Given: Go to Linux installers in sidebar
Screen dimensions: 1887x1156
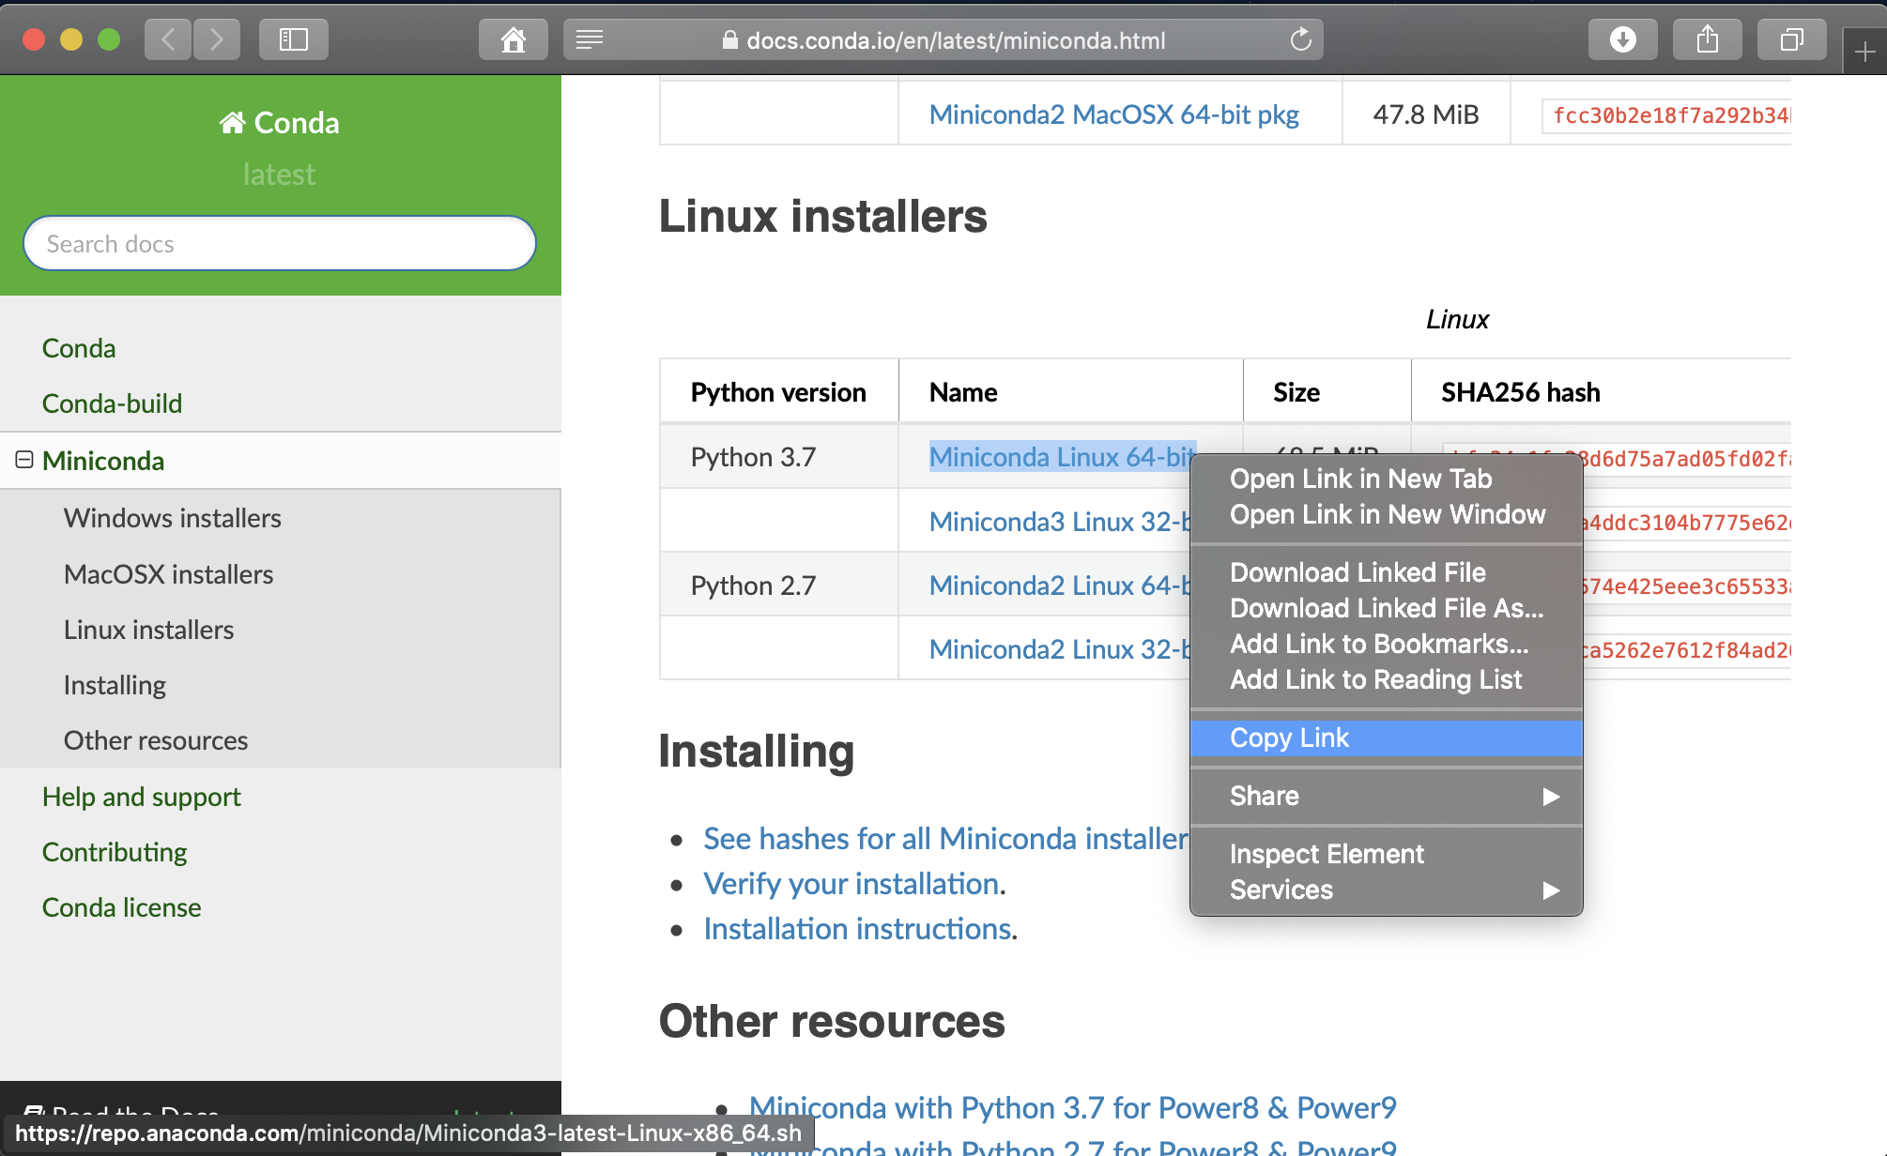Looking at the screenshot, I should tap(149, 630).
